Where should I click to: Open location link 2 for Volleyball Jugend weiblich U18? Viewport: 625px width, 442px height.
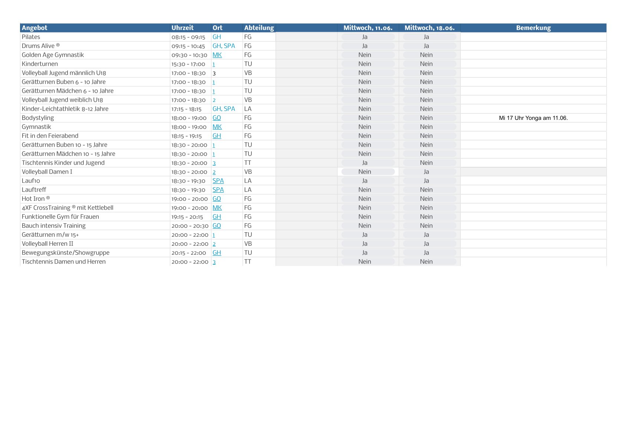(214, 100)
